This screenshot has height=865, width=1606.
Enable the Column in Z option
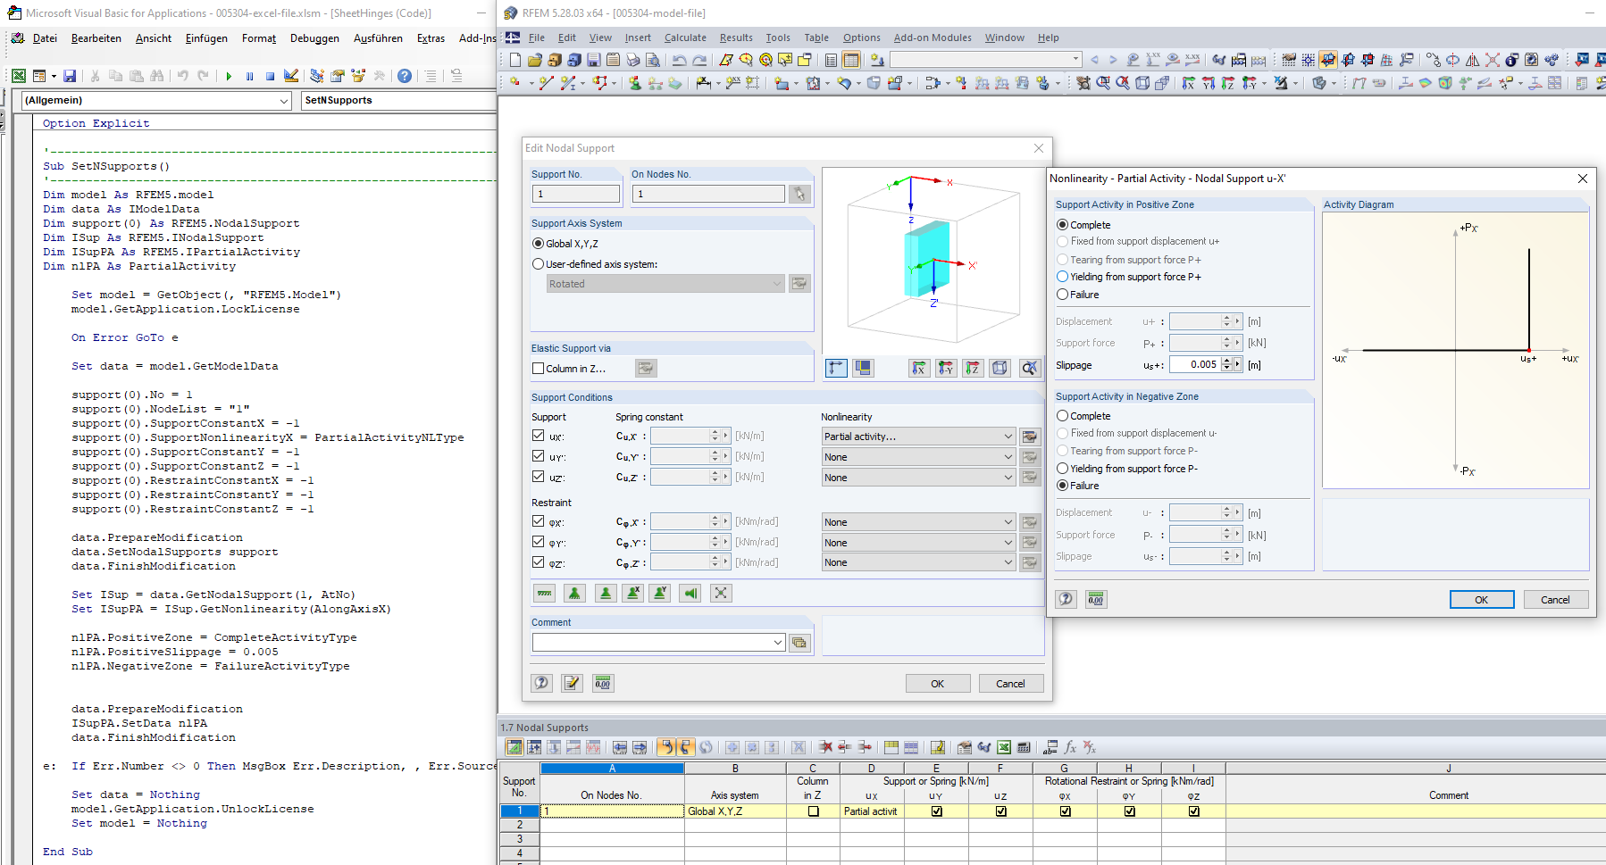(539, 368)
